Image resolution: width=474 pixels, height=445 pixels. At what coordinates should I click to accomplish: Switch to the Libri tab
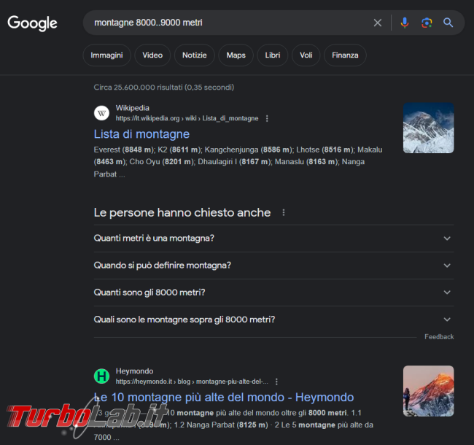pos(273,55)
